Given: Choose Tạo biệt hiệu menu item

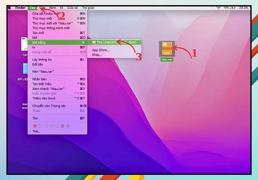Looking at the screenshot, I should 57,84.
